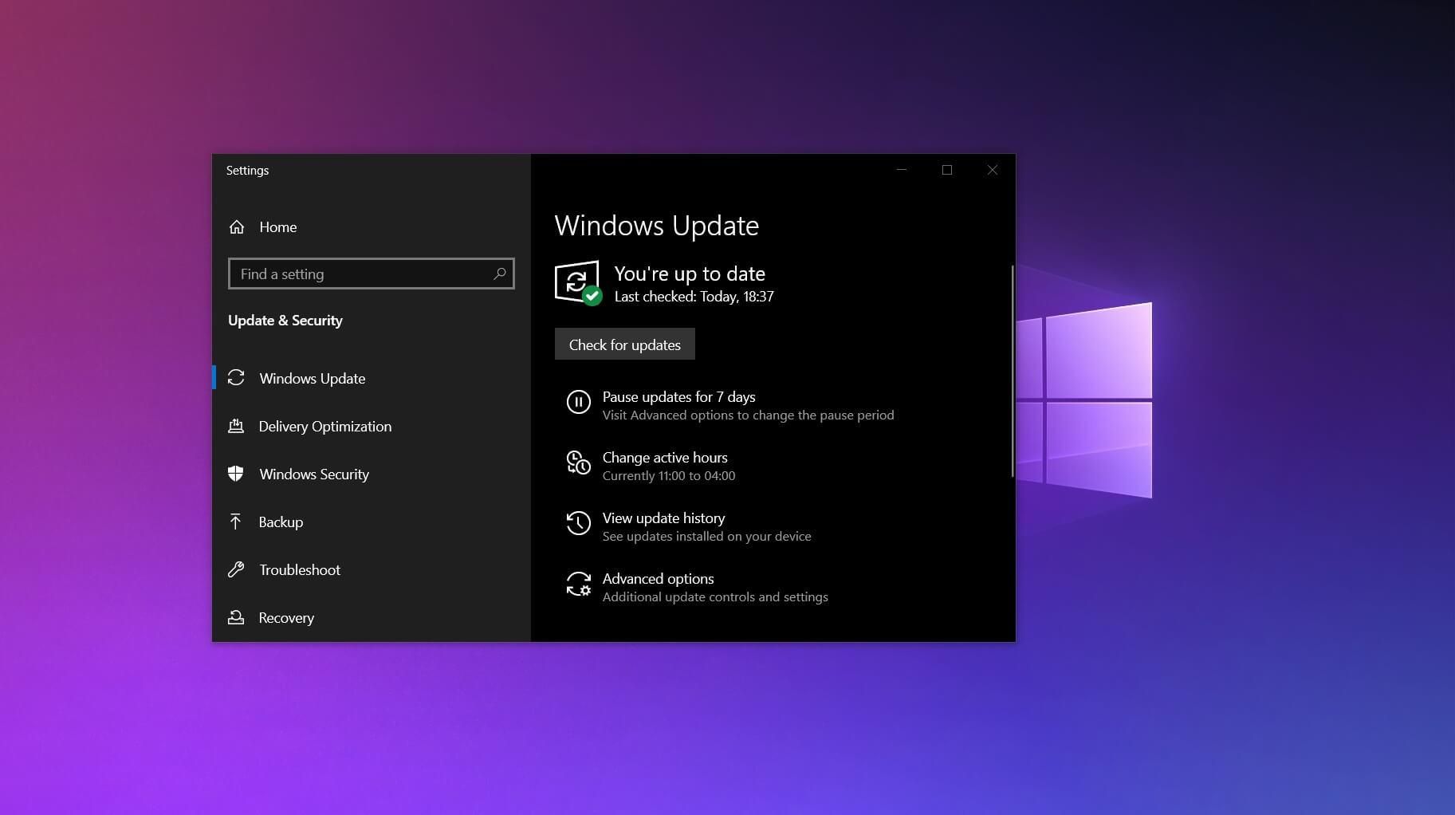This screenshot has height=815, width=1455.
Task: Click the Home house icon
Action: point(237,226)
